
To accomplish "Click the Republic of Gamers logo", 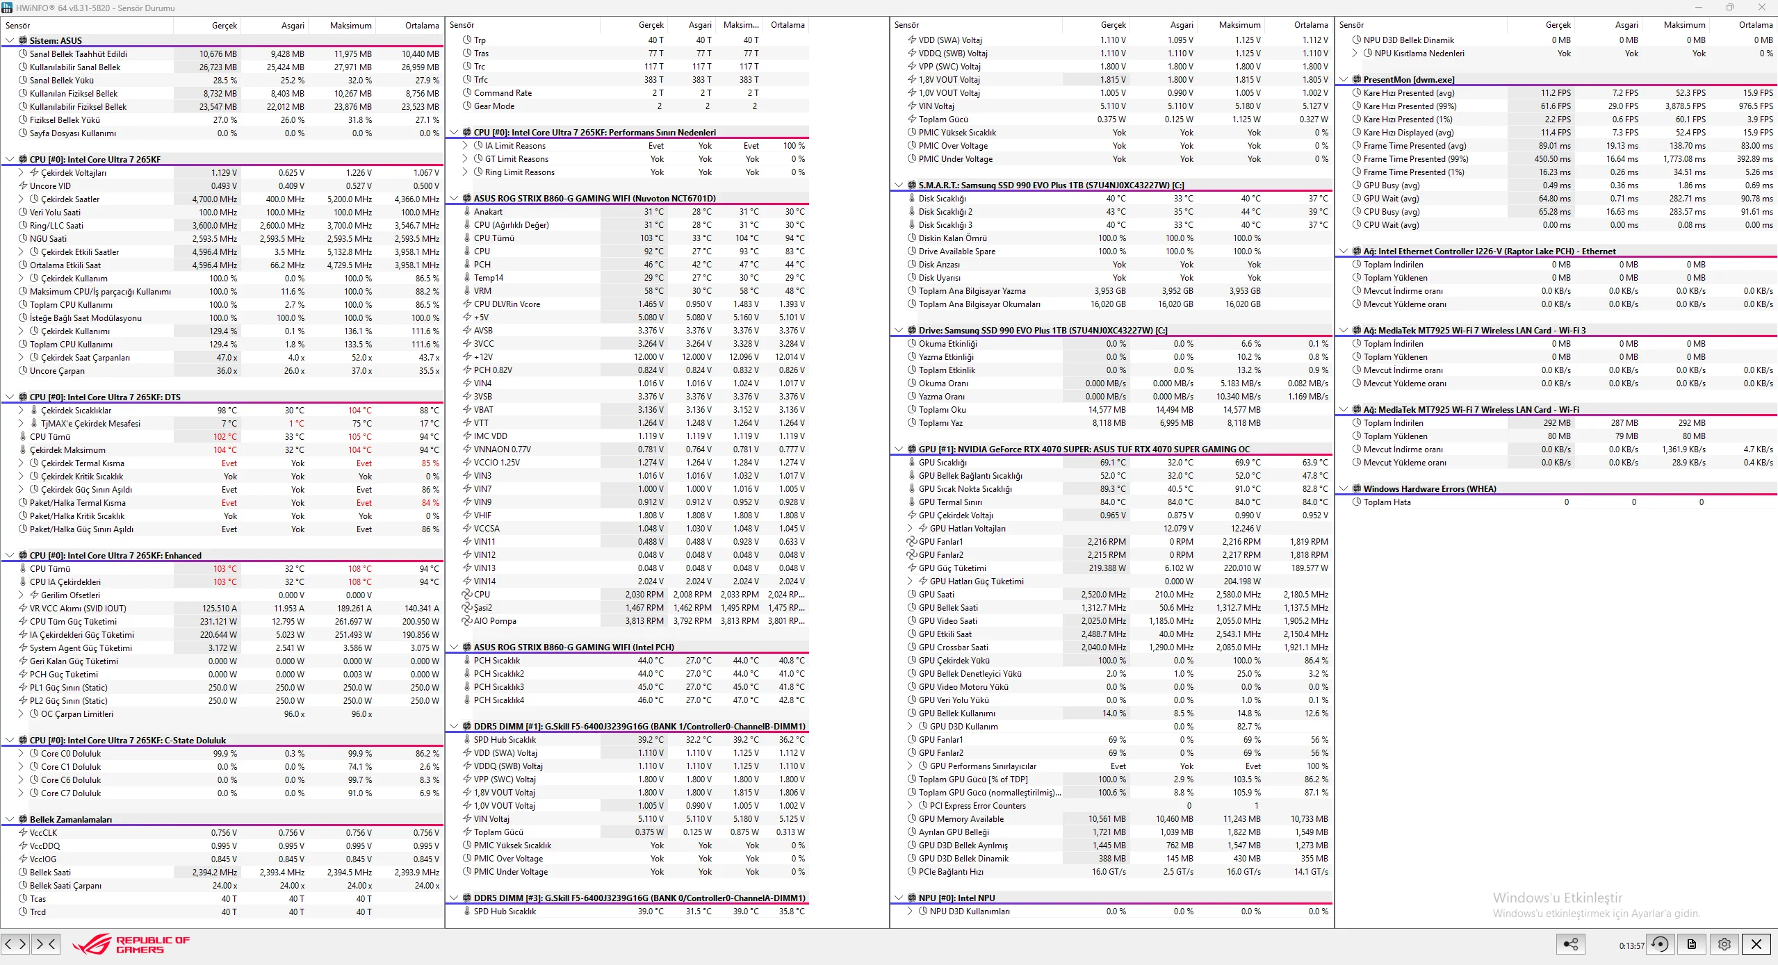I will 132,944.
